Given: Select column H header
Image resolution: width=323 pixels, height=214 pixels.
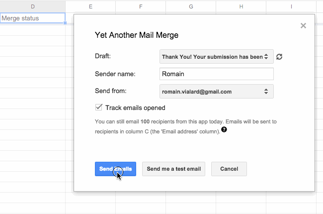Looking at the screenshot, I should [241, 6].
